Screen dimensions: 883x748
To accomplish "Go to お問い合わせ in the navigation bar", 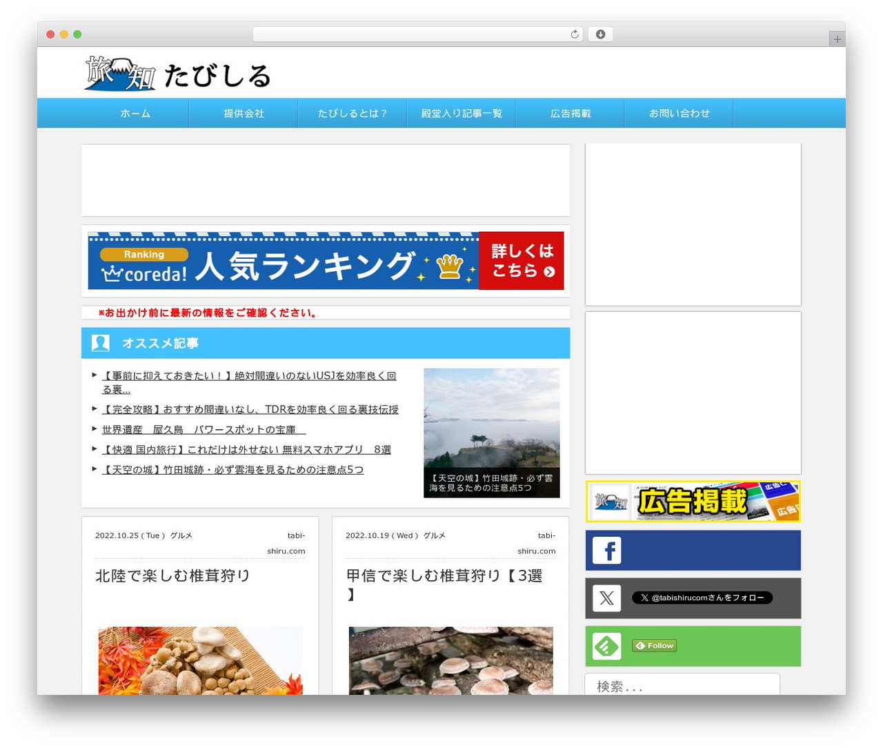I will [679, 113].
